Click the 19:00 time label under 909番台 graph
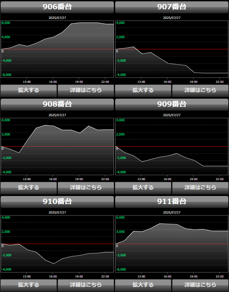Screen dimensions: 229x292 [194, 179]
